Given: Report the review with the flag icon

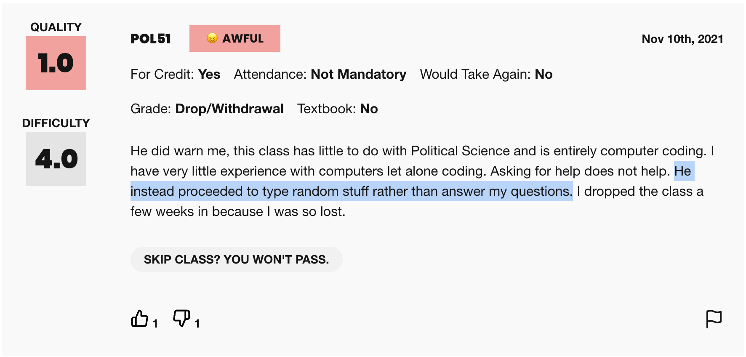Looking at the screenshot, I should (x=714, y=319).
